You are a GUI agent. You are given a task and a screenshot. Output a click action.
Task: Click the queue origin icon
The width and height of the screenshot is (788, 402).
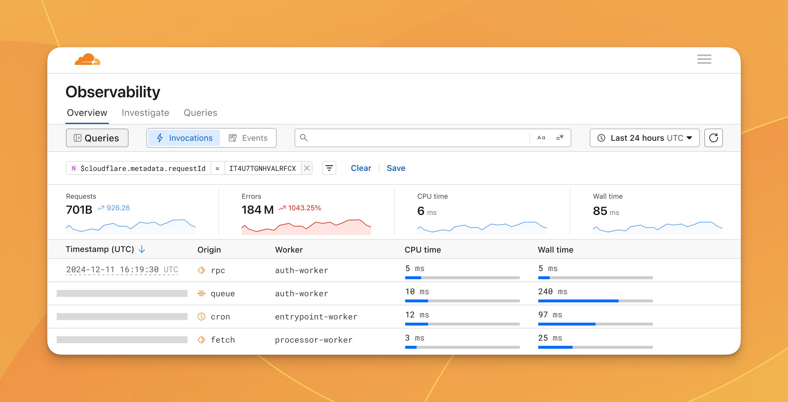pyautogui.click(x=201, y=293)
